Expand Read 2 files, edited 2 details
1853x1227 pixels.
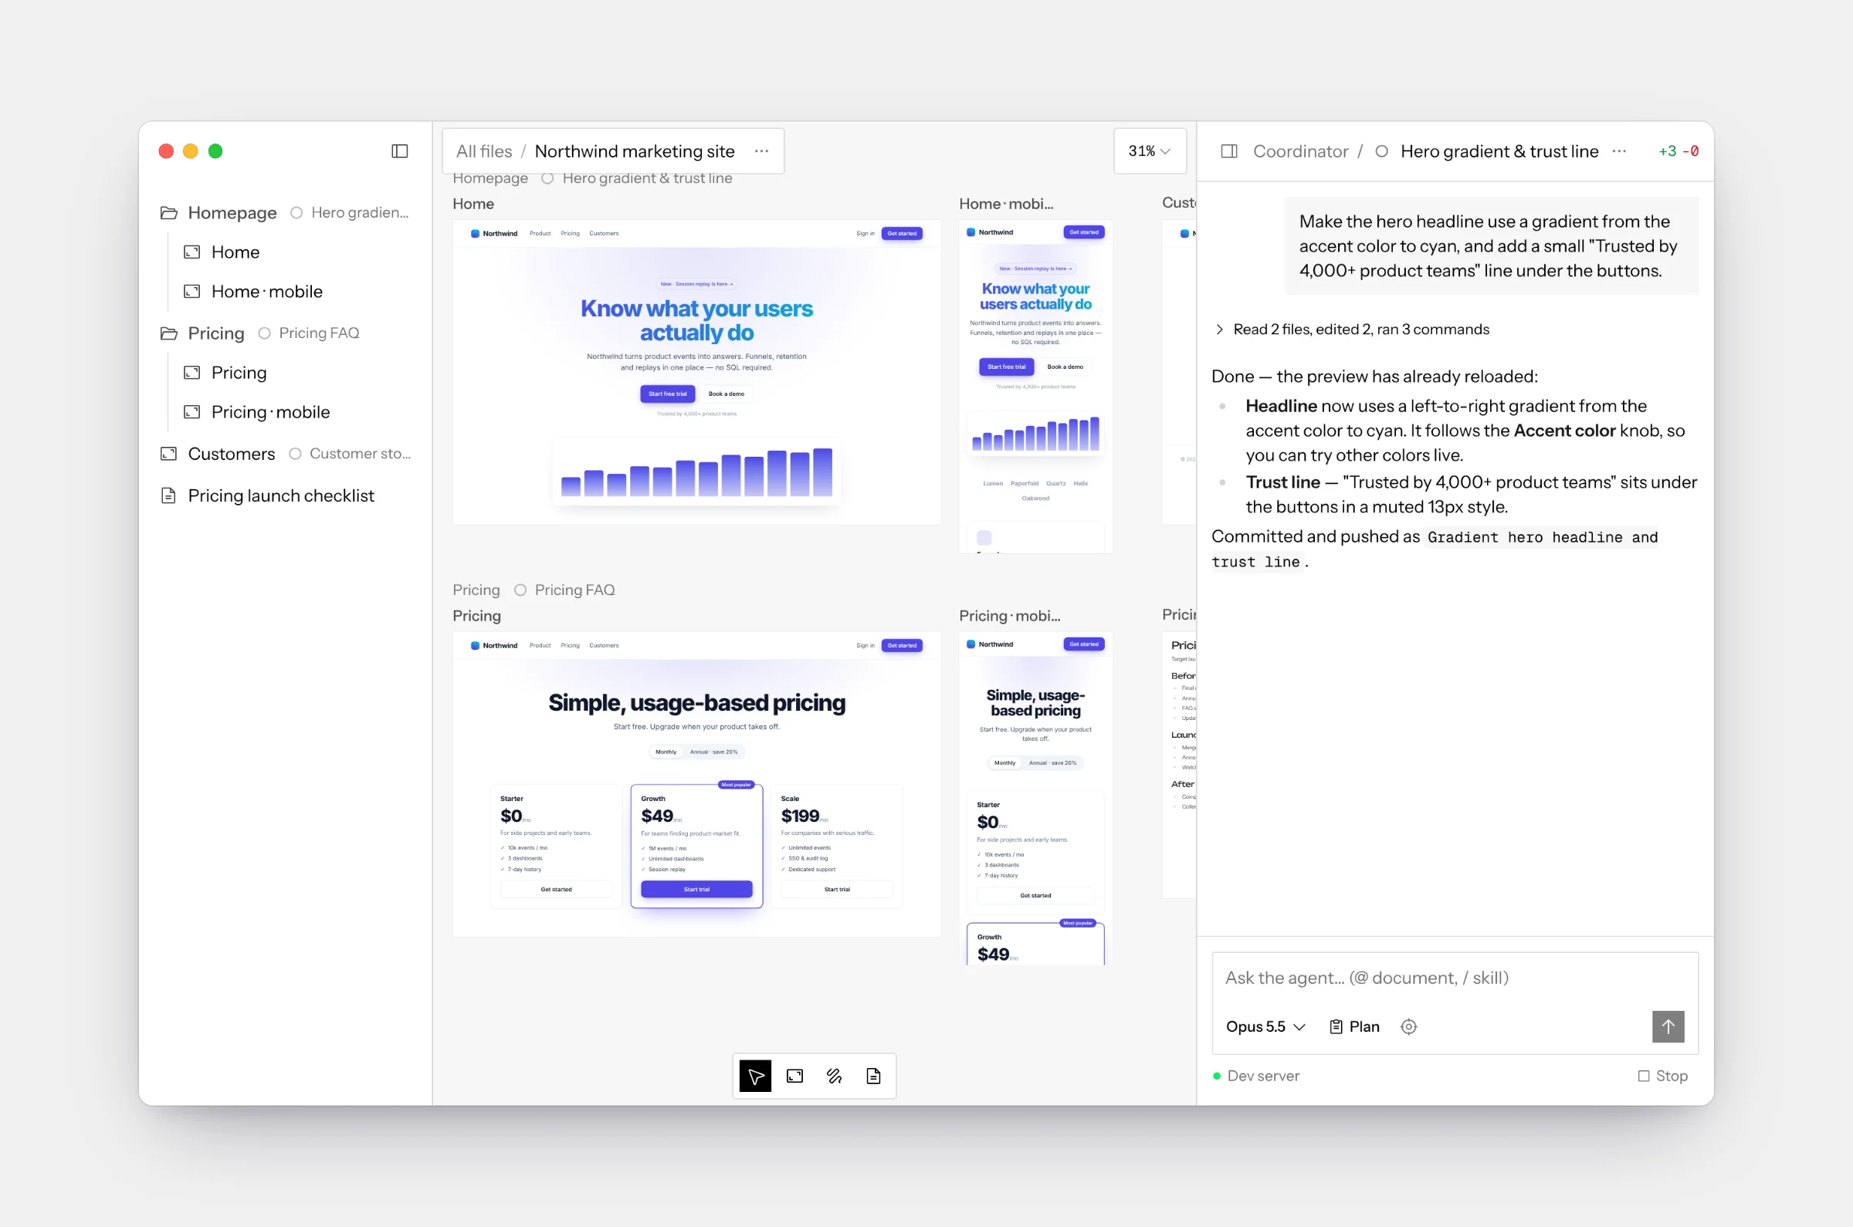pyautogui.click(x=1351, y=330)
